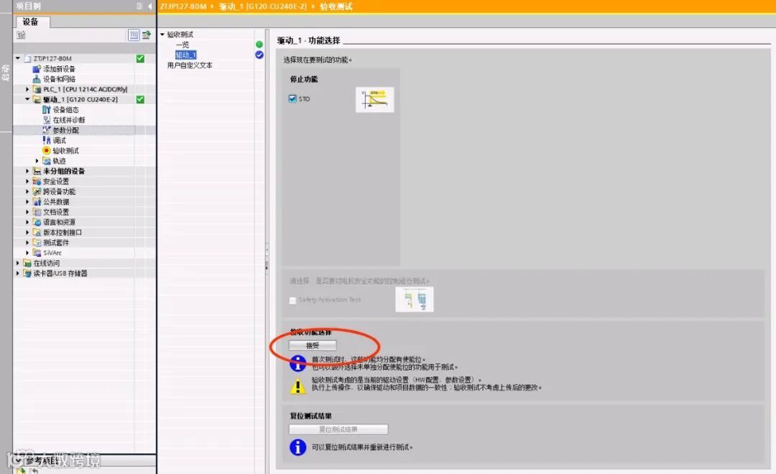Click the green status dot beside 一览
Screen dimensions: 776x474
click(x=259, y=45)
